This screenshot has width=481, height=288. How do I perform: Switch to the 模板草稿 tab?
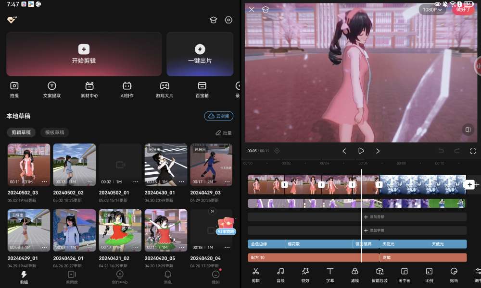[55, 132]
